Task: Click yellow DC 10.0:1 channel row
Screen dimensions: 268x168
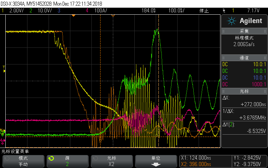Action: pos(244,64)
